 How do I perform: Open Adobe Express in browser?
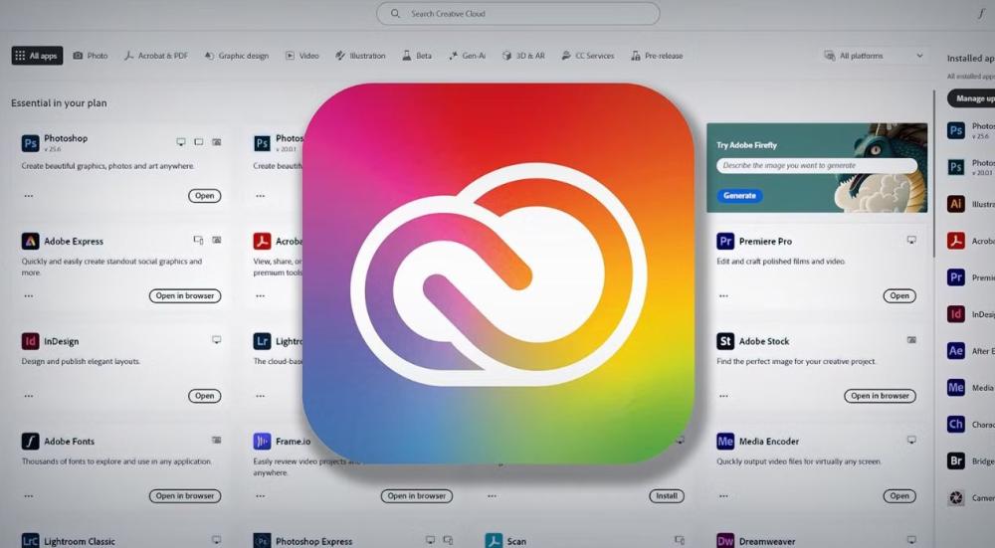[185, 295]
